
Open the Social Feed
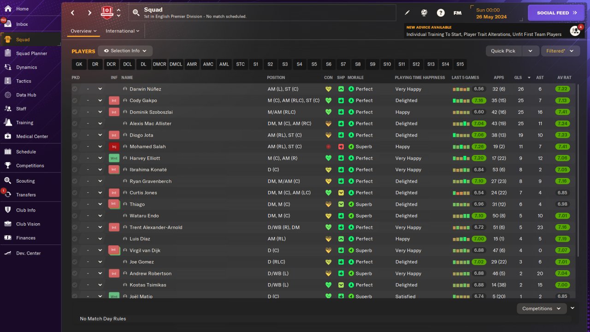pyautogui.click(x=557, y=13)
